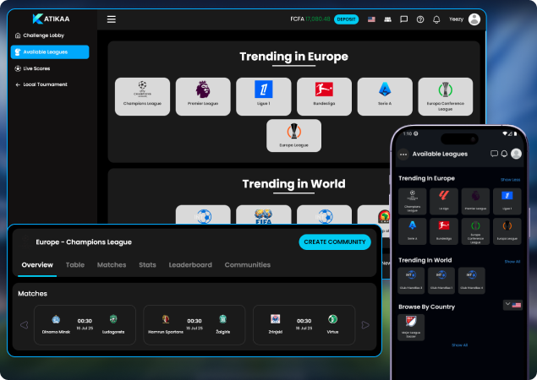Select Available Leagues in the sidebar

[x=50, y=52]
